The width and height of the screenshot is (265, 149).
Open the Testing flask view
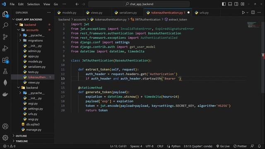[5, 71]
